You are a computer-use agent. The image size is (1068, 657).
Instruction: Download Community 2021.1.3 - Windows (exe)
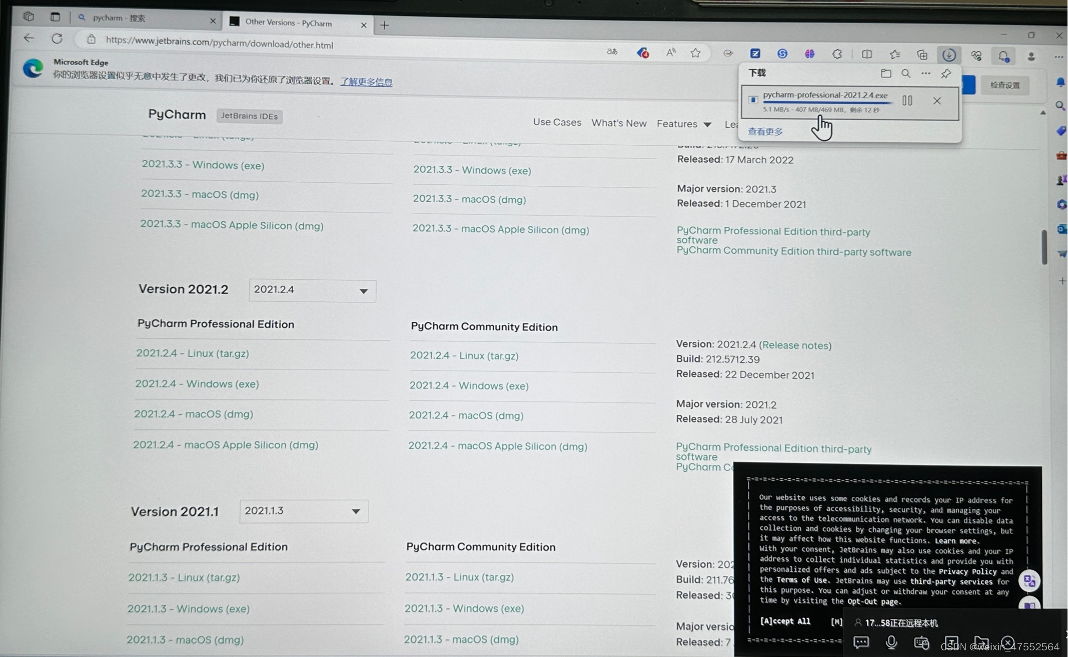464,608
